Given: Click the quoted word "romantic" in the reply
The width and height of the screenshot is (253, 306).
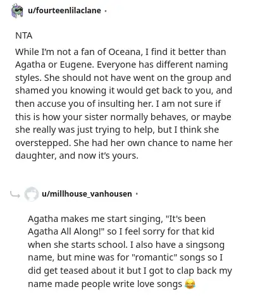Looking at the screenshot, I should (x=156, y=258).
